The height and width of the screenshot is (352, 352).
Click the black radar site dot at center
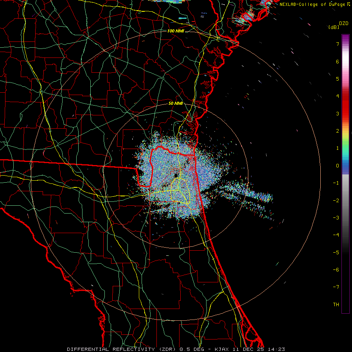pos(176,175)
